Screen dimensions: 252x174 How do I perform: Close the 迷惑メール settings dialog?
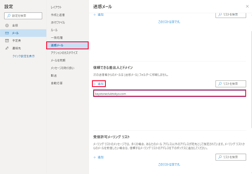tap(247, 6)
